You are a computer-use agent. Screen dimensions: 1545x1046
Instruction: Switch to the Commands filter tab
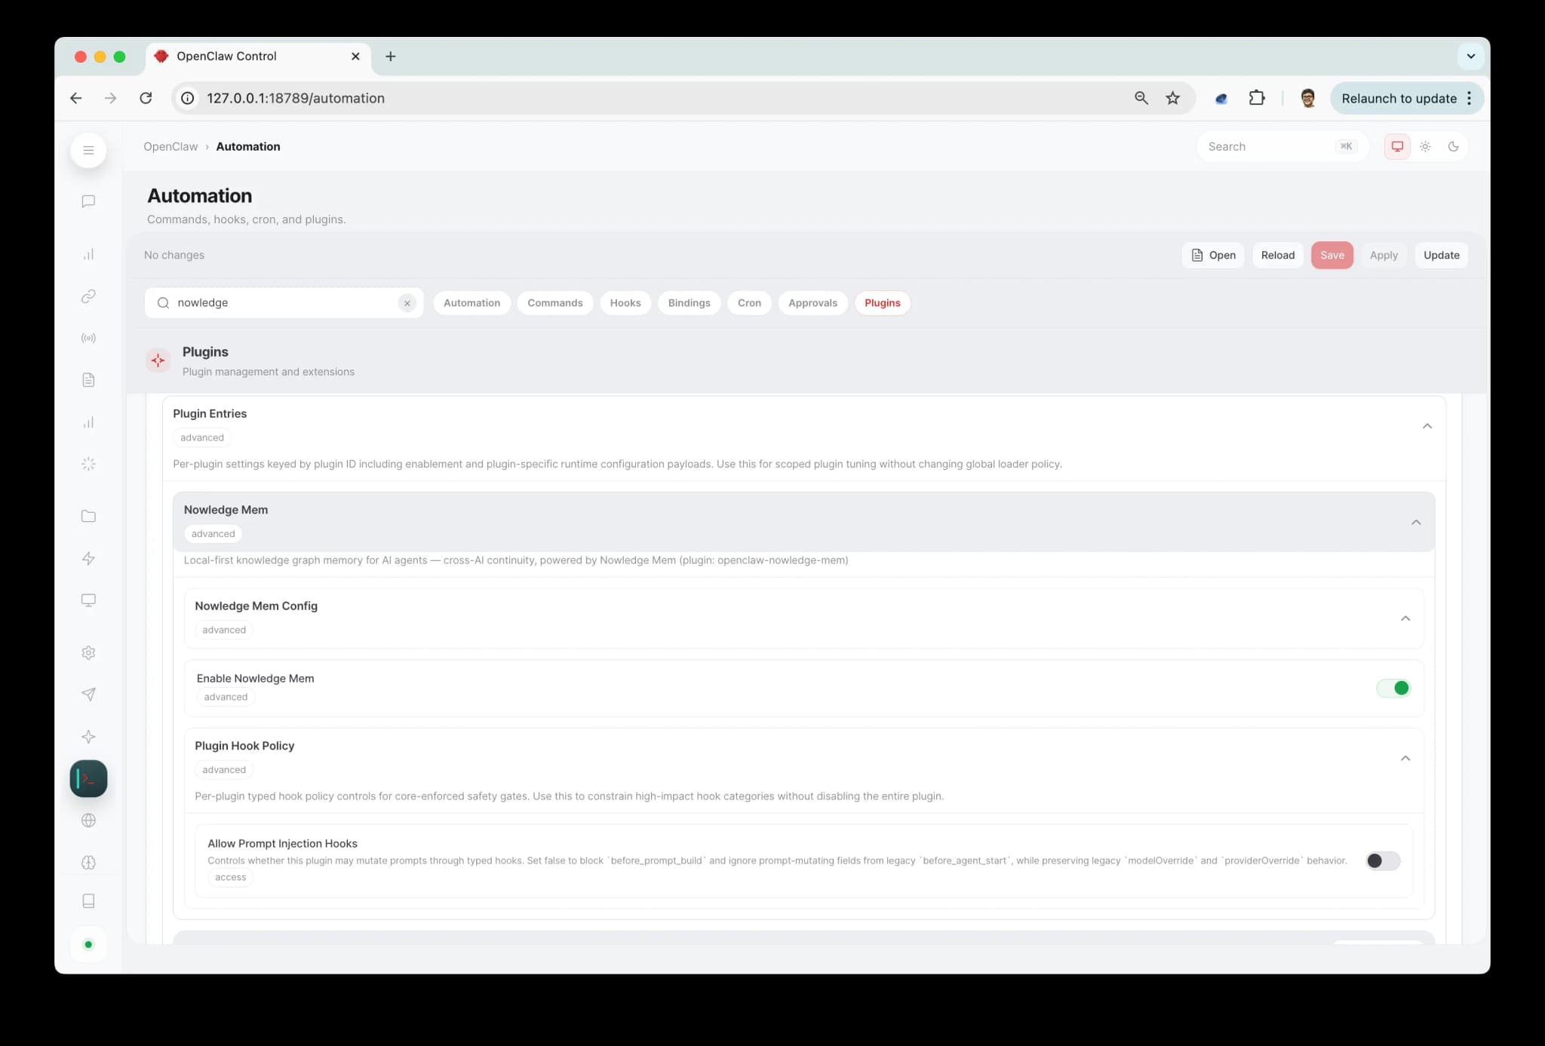pos(554,302)
